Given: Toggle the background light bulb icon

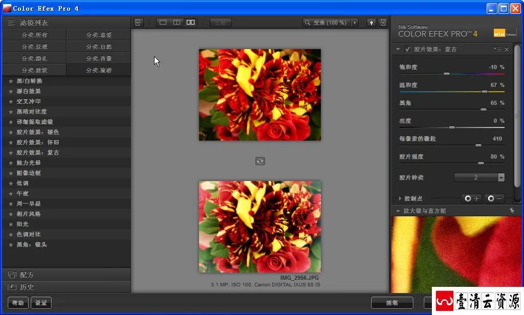Looking at the screenshot, I should click(x=372, y=22).
